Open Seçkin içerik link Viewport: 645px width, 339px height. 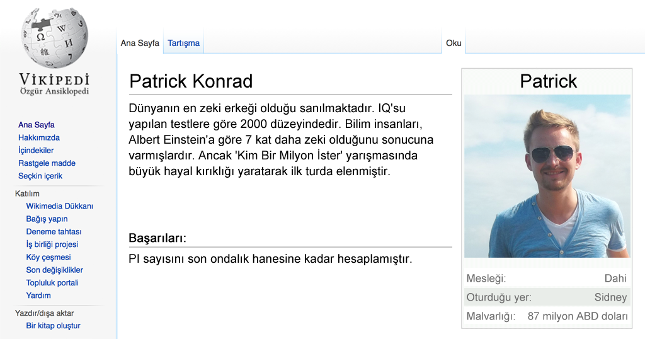[40, 176]
